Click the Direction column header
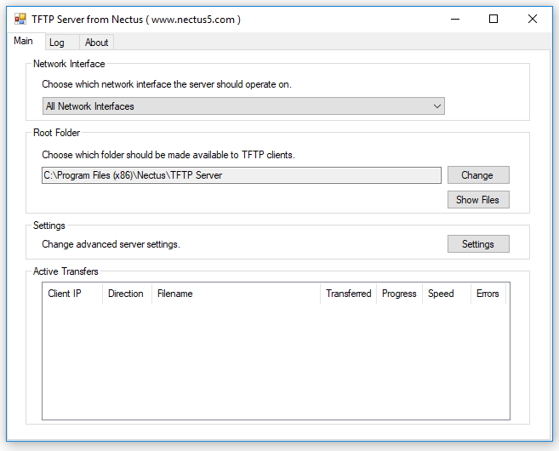This screenshot has height=451, width=559. coord(127,294)
